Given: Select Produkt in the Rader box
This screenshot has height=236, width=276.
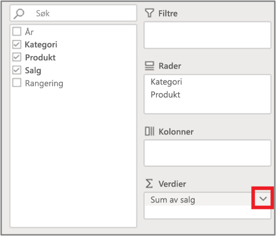Looking at the screenshot, I should click(x=165, y=95).
